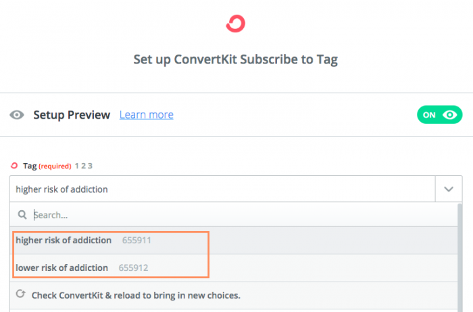Click the eye icon inside the ON switch
The width and height of the screenshot is (473, 312).
pos(449,115)
